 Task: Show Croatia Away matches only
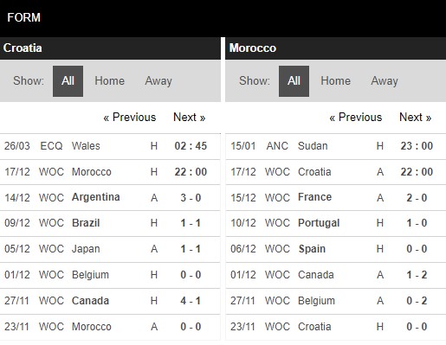coord(158,81)
